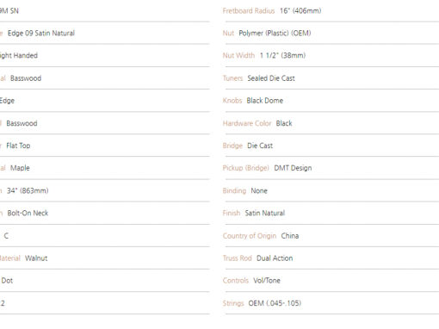
Task: Select the Polymer (Plastic) (OEM) nut value
Action: (x=275, y=34)
